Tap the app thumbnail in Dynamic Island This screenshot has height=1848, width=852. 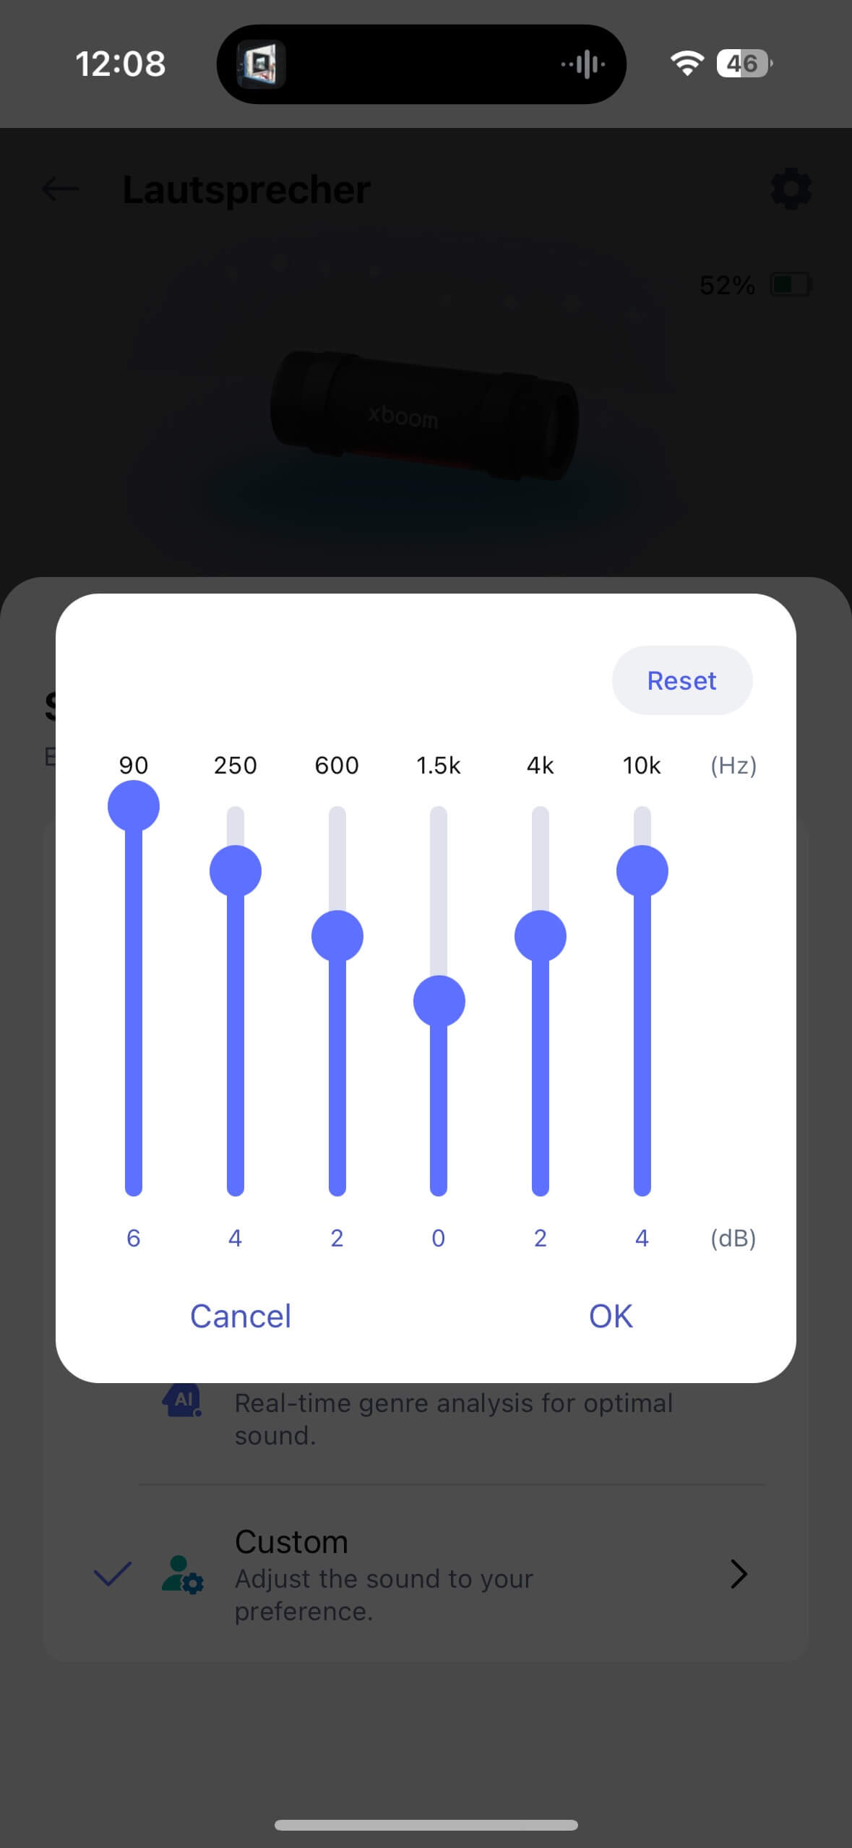coord(261,64)
